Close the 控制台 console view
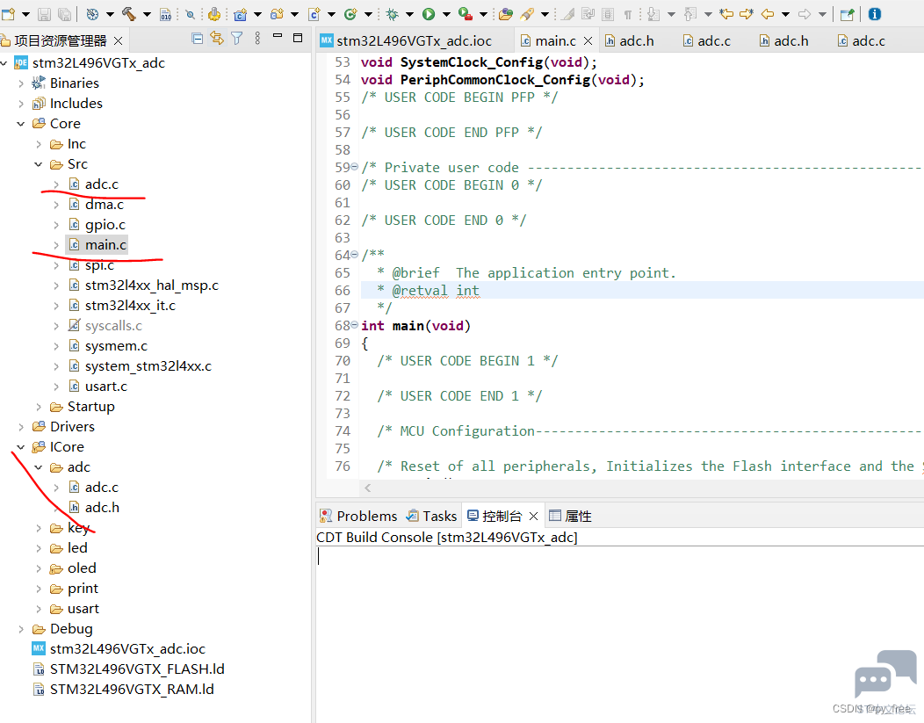Image resolution: width=924 pixels, height=723 pixels. (x=533, y=517)
